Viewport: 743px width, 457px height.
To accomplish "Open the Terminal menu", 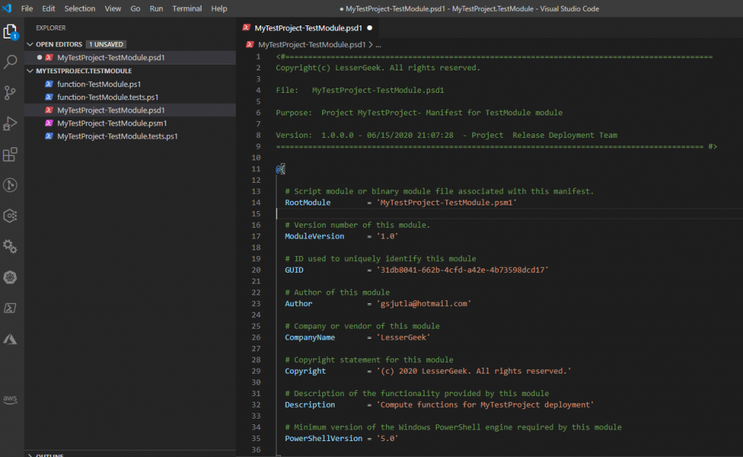I will click(x=187, y=9).
